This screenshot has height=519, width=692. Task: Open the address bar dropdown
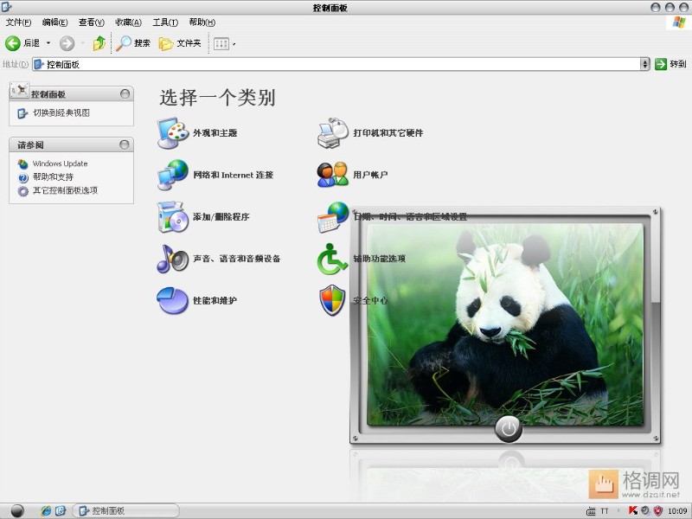[x=645, y=64]
